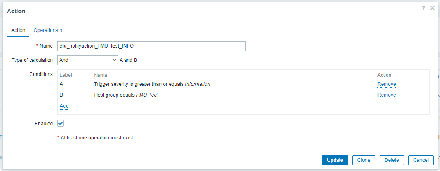Add a new condition

pyautogui.click(x=64, y=106)
